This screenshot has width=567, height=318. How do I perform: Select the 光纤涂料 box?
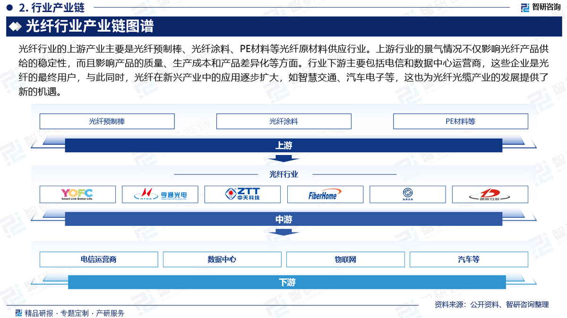283,121
